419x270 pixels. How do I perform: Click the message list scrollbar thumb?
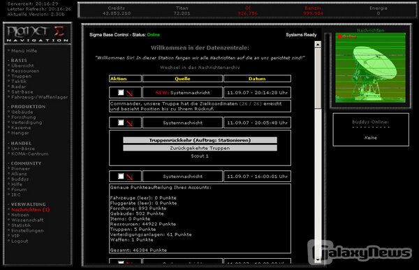[x=318, y=78]
